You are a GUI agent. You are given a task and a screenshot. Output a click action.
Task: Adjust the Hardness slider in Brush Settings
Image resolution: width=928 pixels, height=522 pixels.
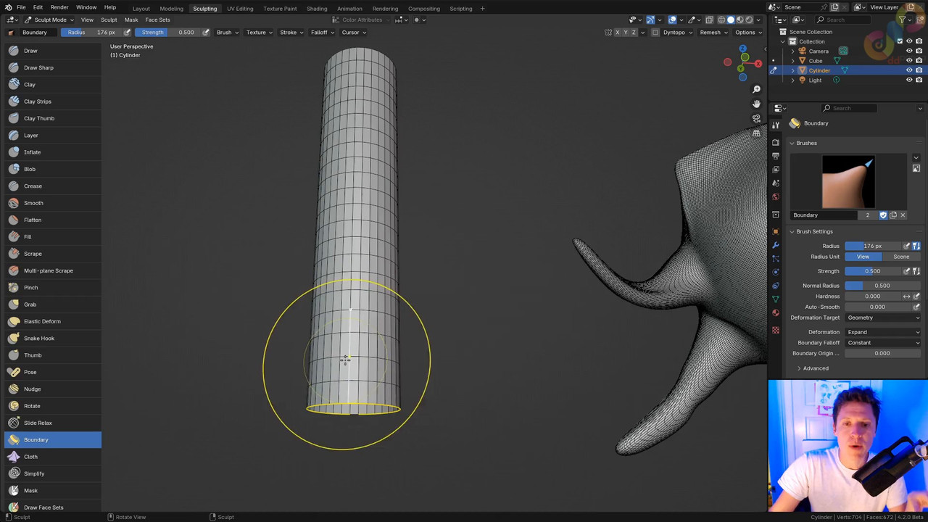pyautogui.click(x=873, y=296)
